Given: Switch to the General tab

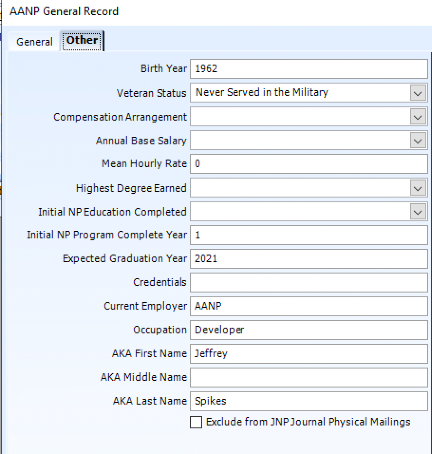Looking at the screenshot, I should point(33,42).
